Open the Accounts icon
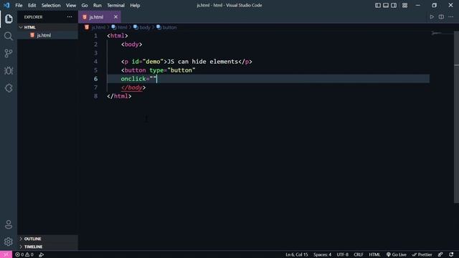Screen dimensions: 459x258 coord(9,224)
